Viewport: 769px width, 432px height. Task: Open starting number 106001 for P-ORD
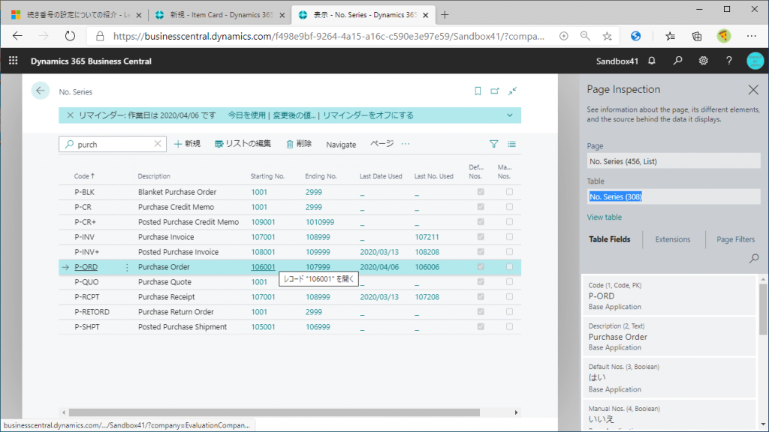tap(263, 268)
